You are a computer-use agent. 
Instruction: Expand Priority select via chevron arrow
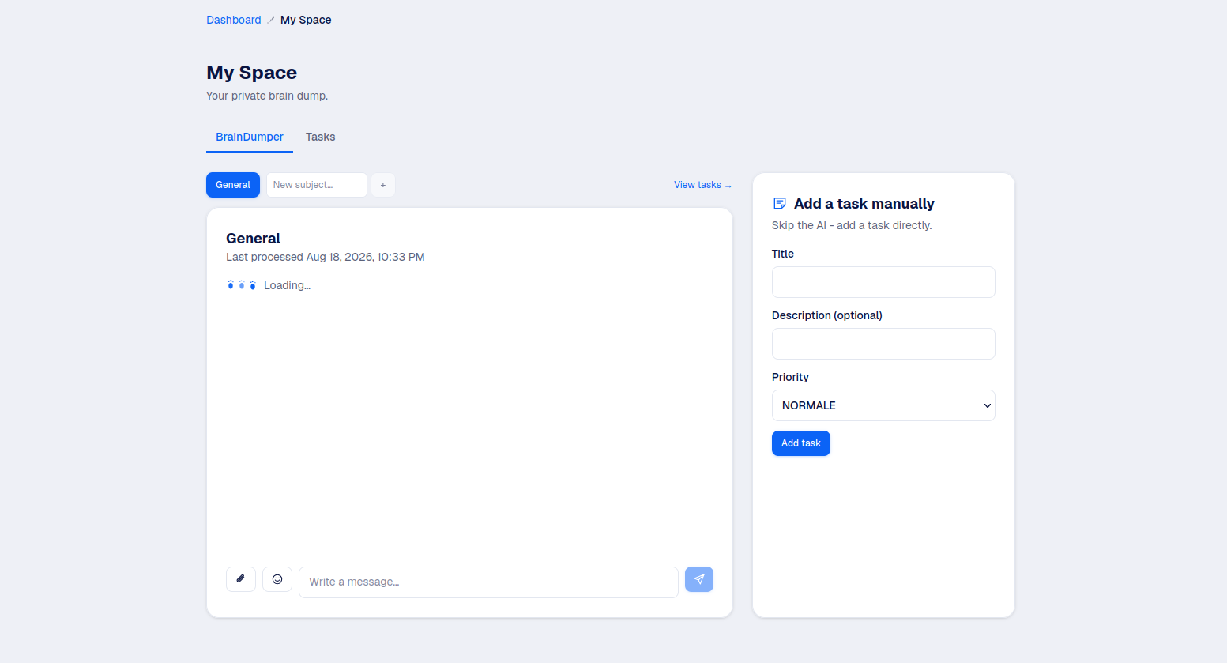pyautogui.click(x=987, y=405)
